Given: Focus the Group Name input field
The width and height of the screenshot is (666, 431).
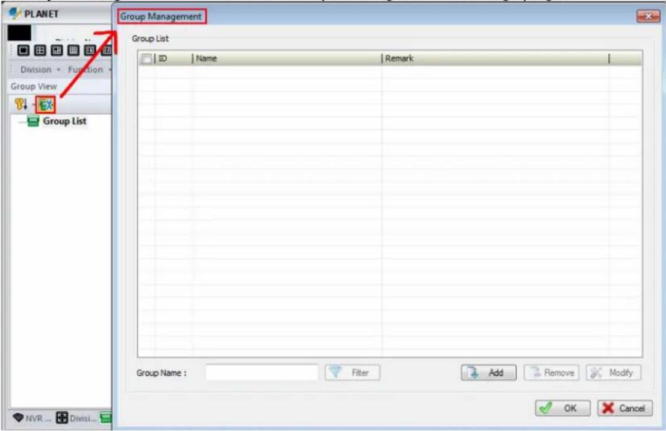Looking at the screenshot, I should (x=261, y=373).
